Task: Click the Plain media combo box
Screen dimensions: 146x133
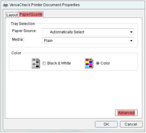Action: (88, 41)
